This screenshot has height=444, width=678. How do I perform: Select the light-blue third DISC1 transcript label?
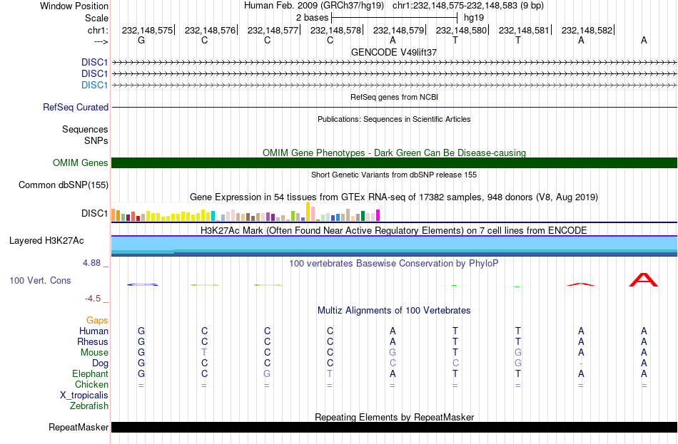[94, 85]
